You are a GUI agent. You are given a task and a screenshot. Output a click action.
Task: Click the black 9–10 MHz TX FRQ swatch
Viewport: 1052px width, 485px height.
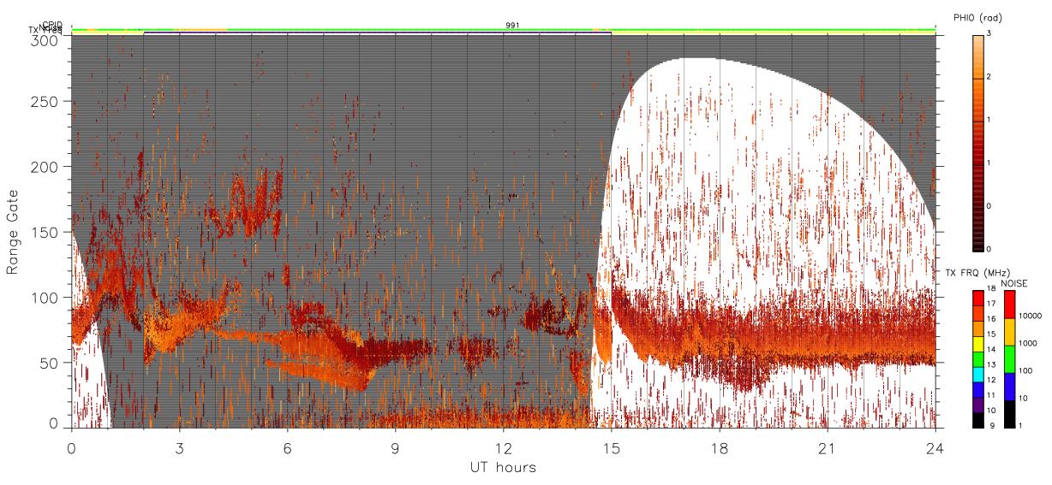[977, 420]
